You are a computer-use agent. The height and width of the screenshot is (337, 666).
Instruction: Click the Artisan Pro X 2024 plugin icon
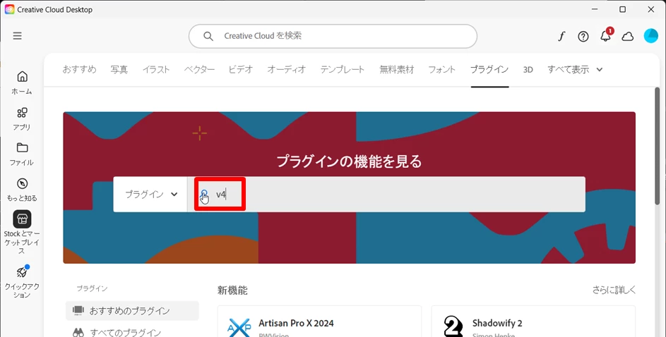click(239, 327)
